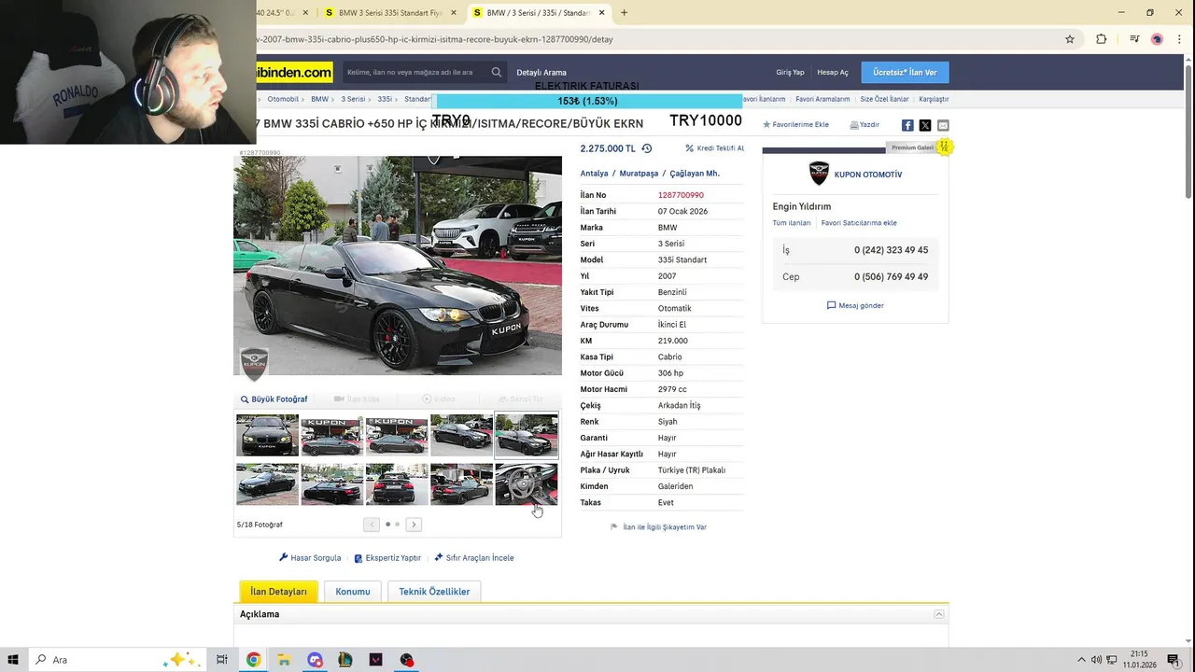Open seller's Tüm İlanları link
1195x672 pixels.
point(792,223)
